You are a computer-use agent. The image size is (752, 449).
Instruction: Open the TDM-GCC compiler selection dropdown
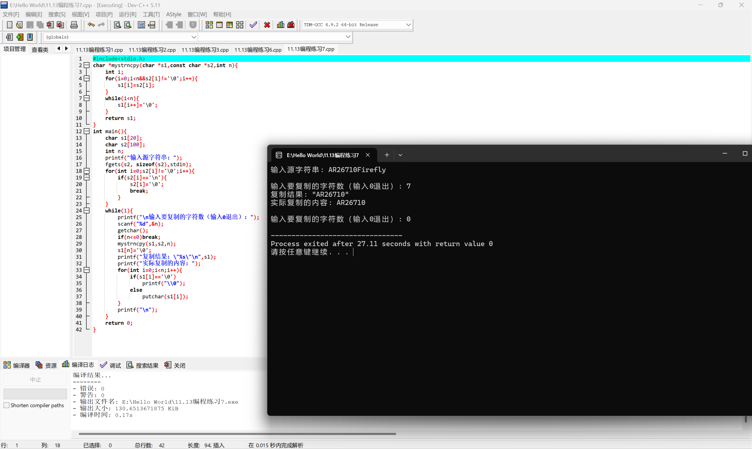coord(408,25)
